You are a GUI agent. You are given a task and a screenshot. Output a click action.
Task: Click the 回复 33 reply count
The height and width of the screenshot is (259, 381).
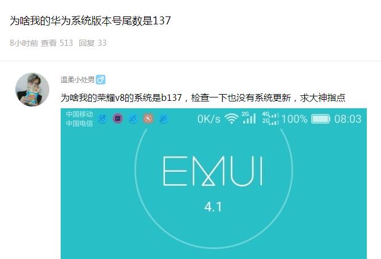92,43
